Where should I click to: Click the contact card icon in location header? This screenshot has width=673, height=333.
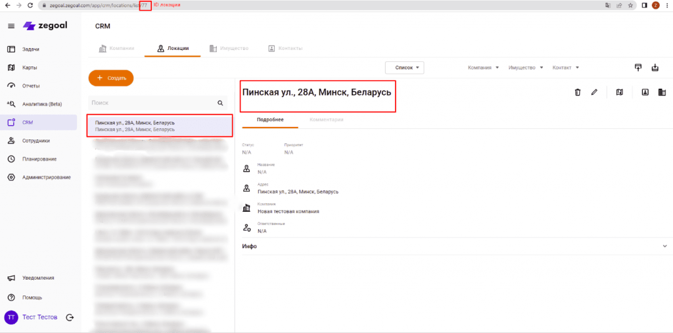tap(645, 93)
